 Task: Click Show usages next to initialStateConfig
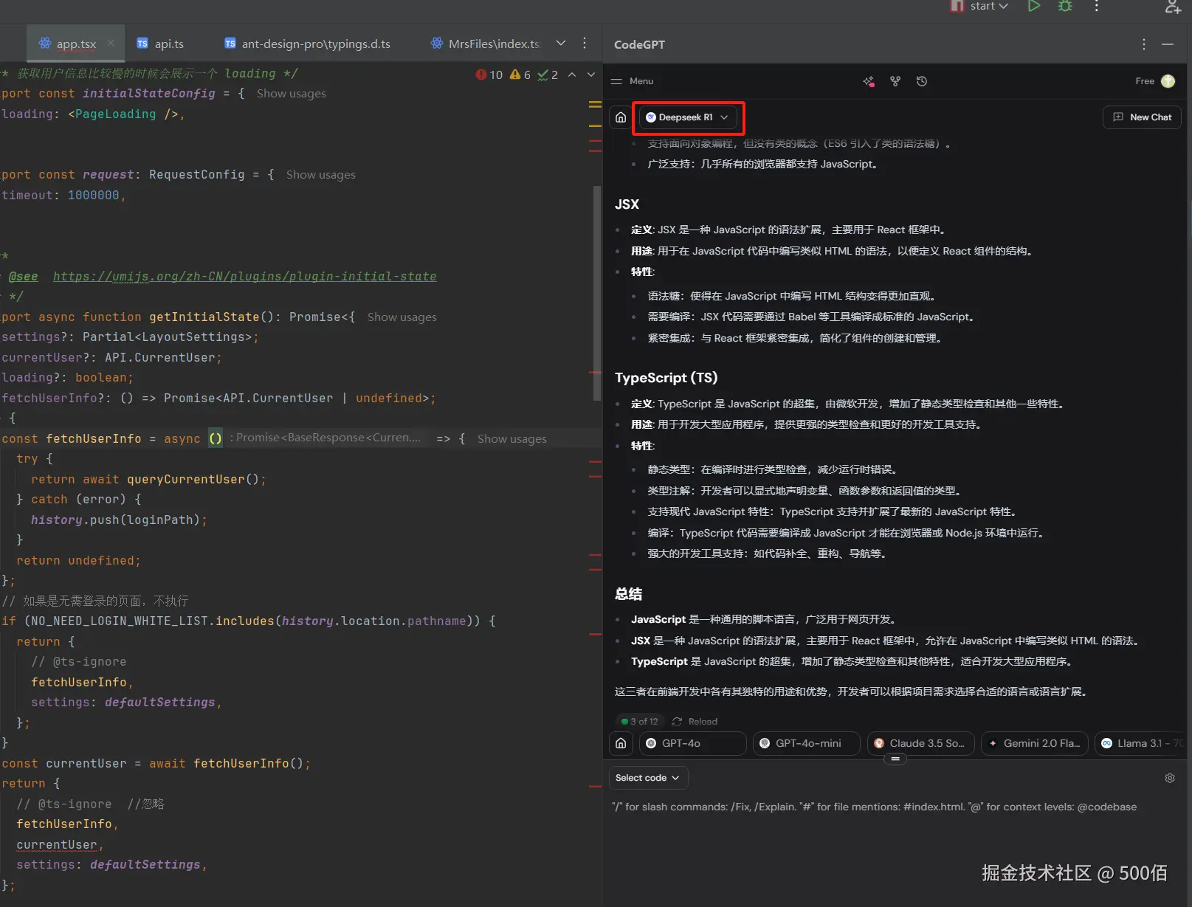tap(291, 94)
